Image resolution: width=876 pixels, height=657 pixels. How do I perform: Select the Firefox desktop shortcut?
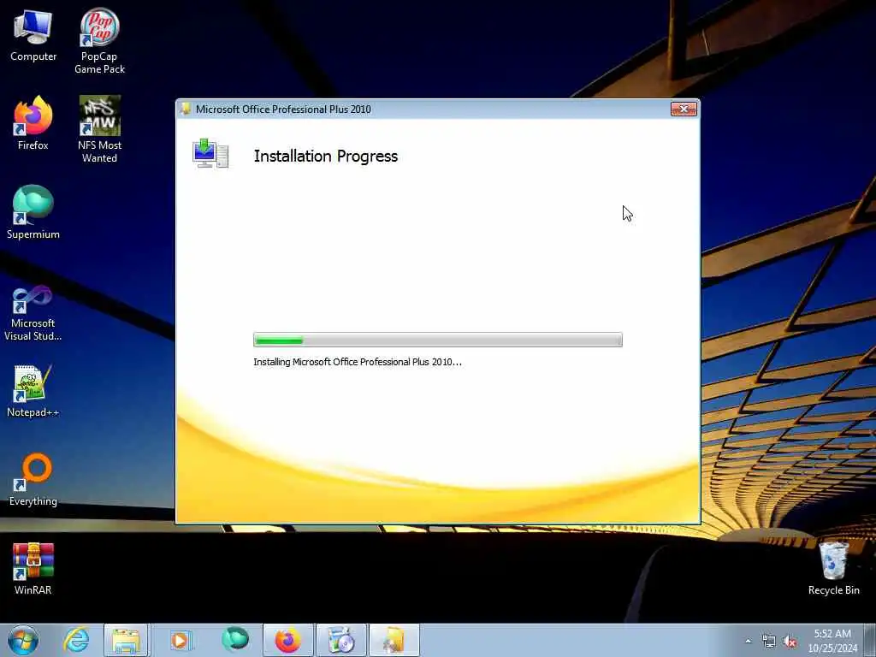33,123
